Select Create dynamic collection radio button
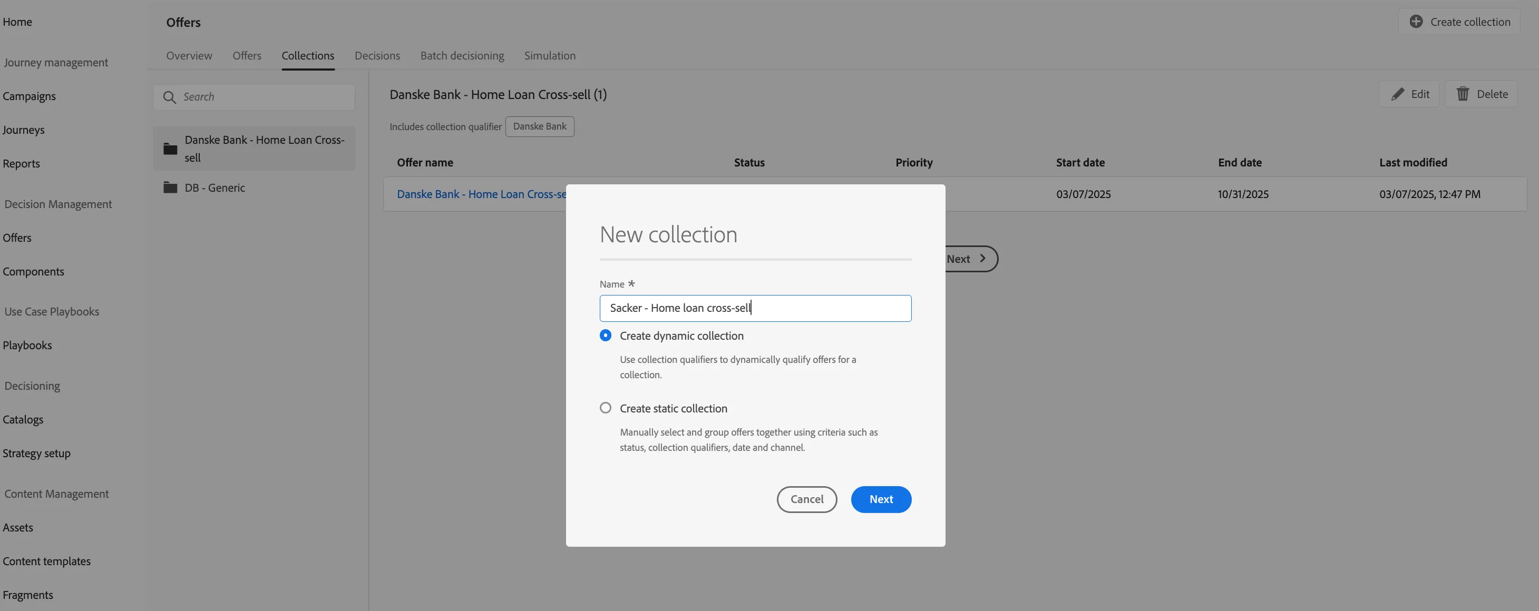Image resolution: width=1539 pixels, height=611 pixels. coord(605,336)
